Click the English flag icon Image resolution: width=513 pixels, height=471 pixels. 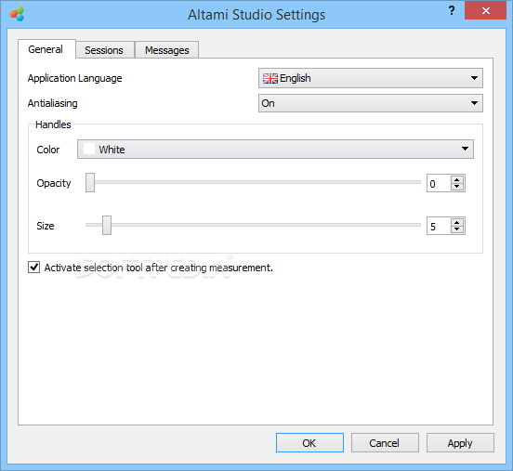point(270,78)
